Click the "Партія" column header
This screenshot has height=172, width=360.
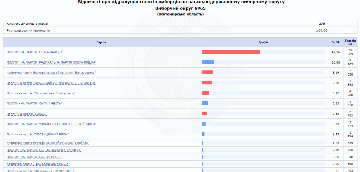point(101,42)
